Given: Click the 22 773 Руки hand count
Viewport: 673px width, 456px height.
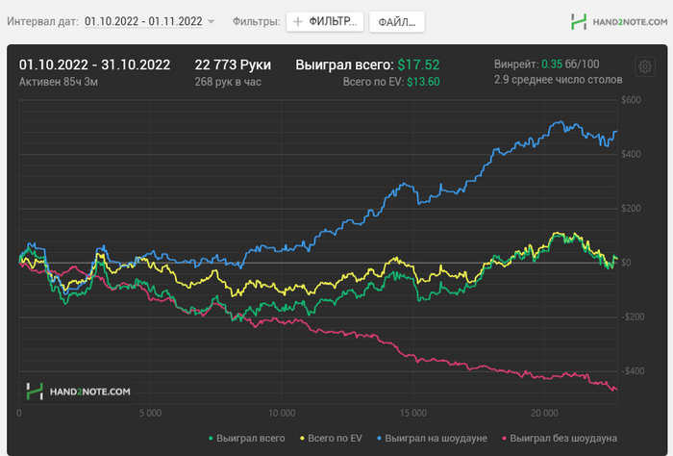Looking at the screenshot, I should coord(233,64).
